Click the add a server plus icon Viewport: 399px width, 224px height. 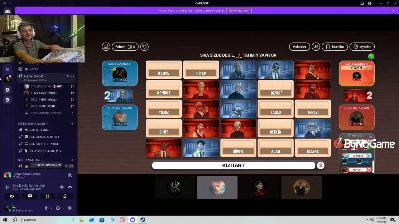[x=7, y=90]
